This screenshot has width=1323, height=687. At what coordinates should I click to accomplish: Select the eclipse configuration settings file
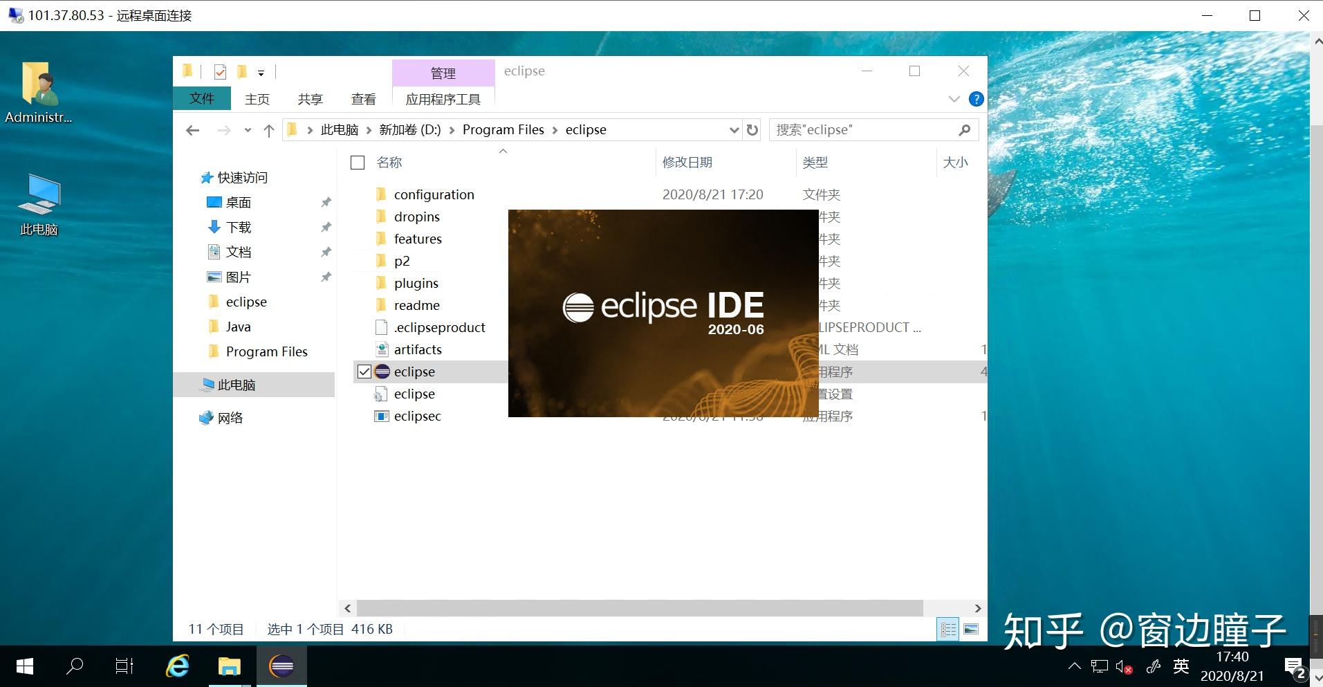(414, 394)
